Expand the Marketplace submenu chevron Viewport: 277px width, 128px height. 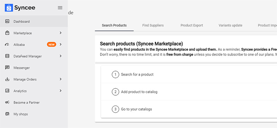[x=61, y=33]
